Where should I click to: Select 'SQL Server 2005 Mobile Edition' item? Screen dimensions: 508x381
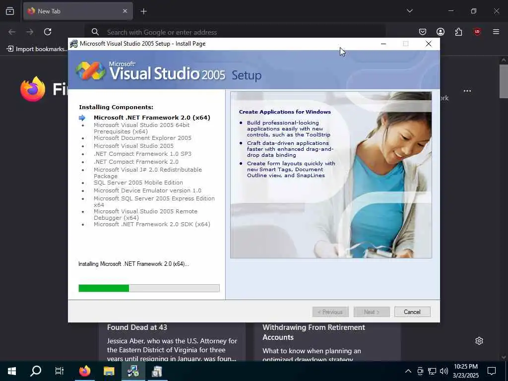point(138,183)
